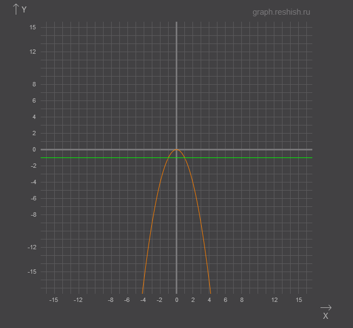Click the Y axis upward arrow icon
This screenshot has width=353, height=328.
(16, 9)
